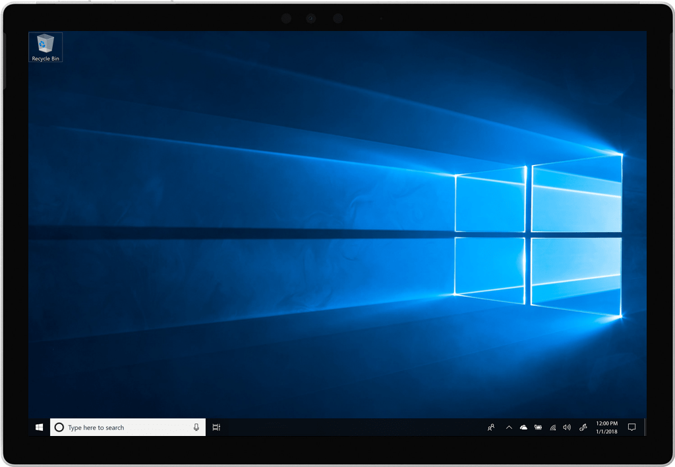Click the Cortana circle in the search box

tap(59, 427)
